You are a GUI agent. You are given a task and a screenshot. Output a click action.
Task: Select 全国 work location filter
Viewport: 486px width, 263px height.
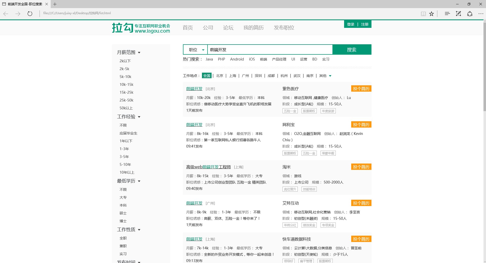(x=207, y=76)
